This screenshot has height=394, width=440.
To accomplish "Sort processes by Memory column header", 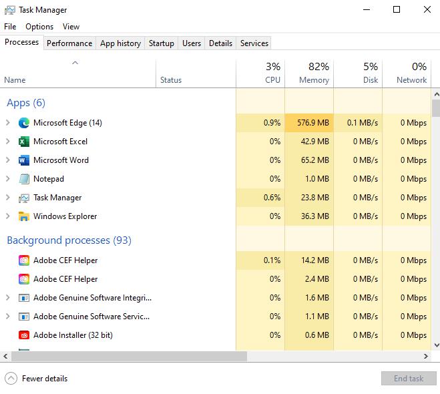I will point(309,73).
